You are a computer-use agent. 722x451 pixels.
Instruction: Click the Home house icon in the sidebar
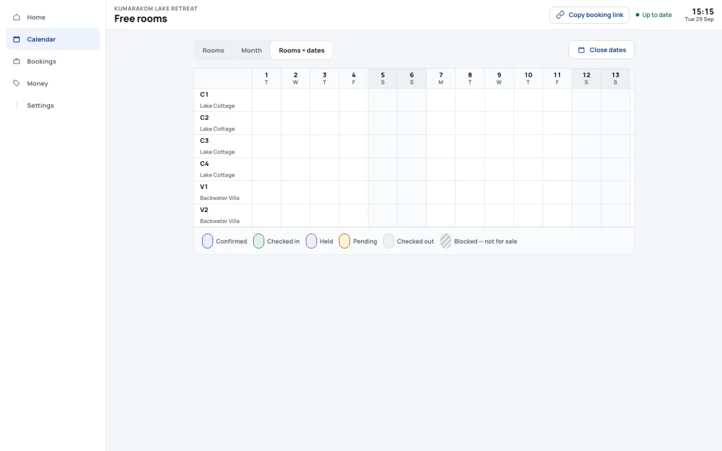pos(17,17)
